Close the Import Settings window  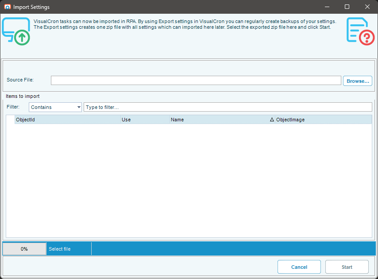(x=367, y=7)
